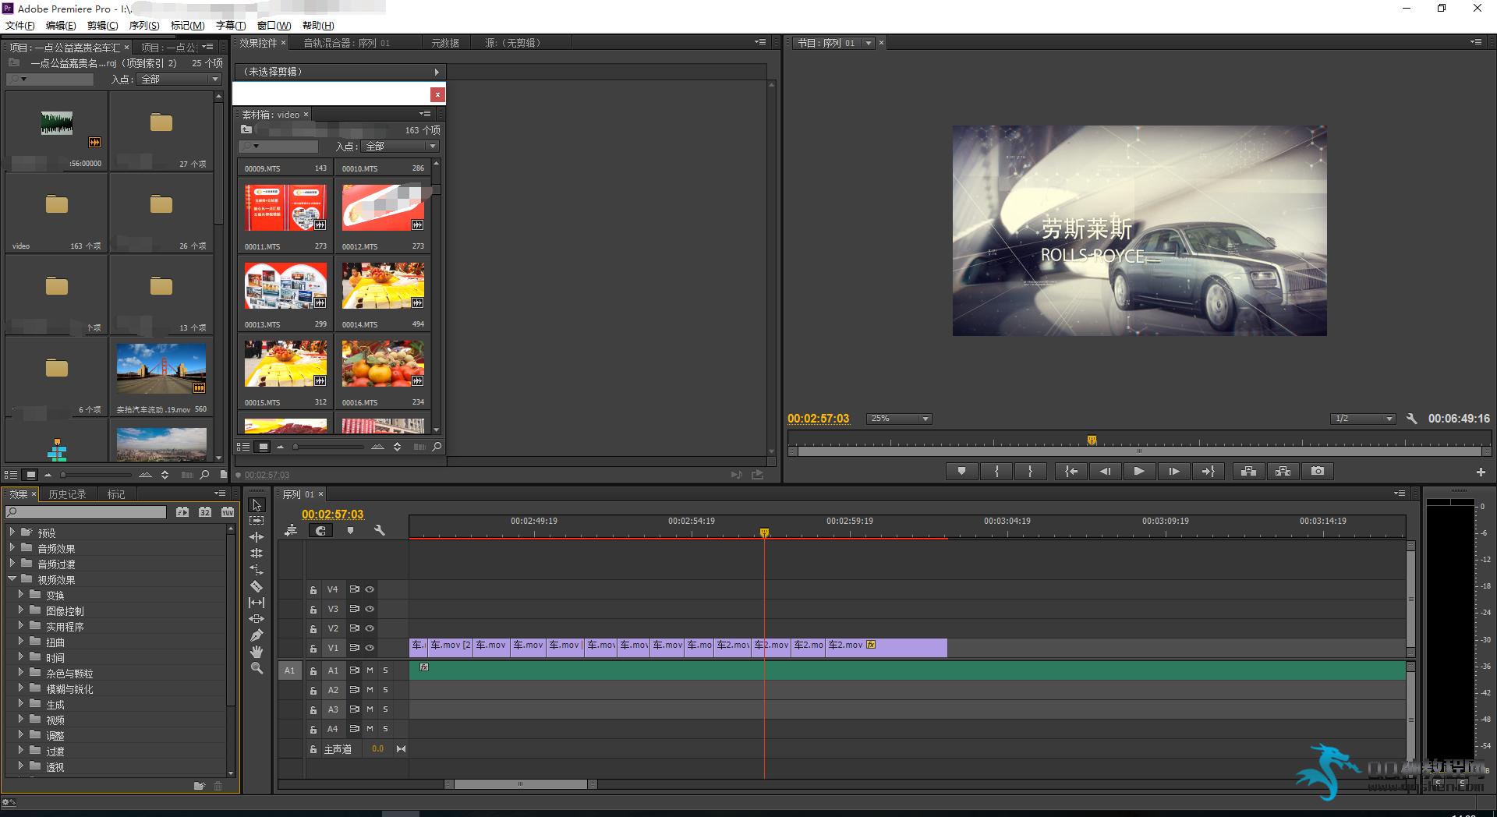Open the 25% zoom level dropdown
Viewport: 1497px width, 817px height.
[x=899, y=419]
